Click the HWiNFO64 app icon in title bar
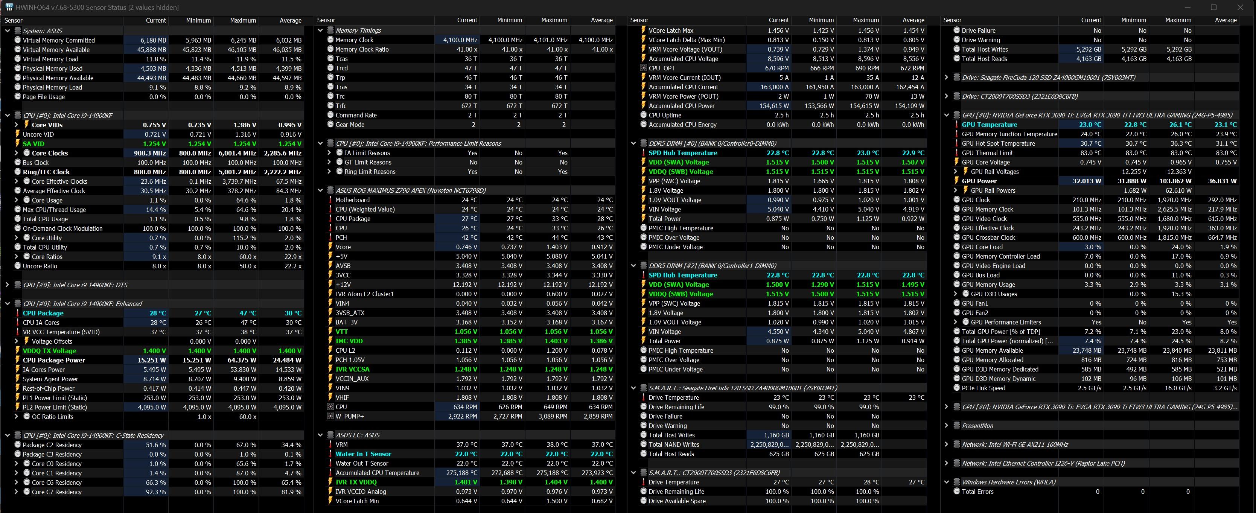The height and width of the screenshot is (513, 1256). [x=9, y=7]
